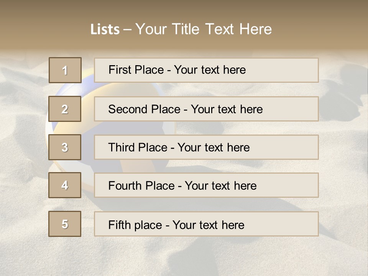The height and width of the screenshot is (276, 368).
Task: Click blank right end of Third Place box
Action: (x=291, y=147)
